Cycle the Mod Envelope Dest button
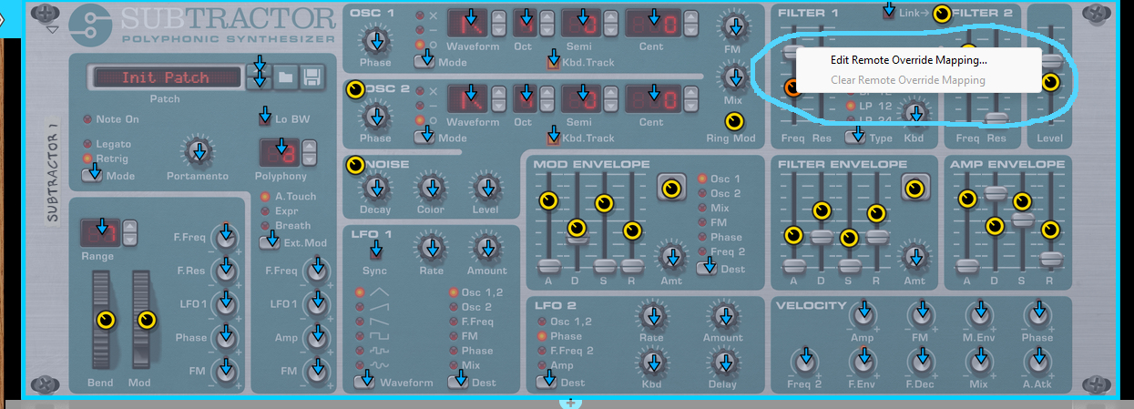The width and height of the screenshot is (1134, 409). point(707,267)
